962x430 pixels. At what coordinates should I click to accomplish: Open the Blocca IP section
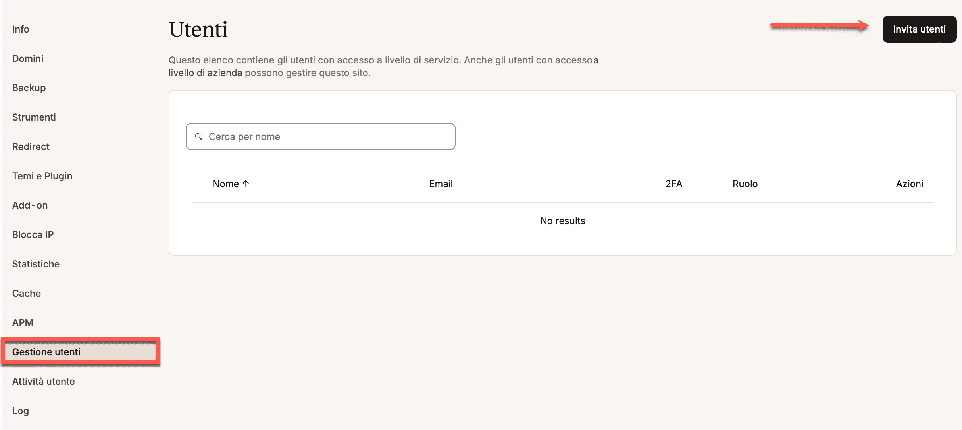pos(33,235)
